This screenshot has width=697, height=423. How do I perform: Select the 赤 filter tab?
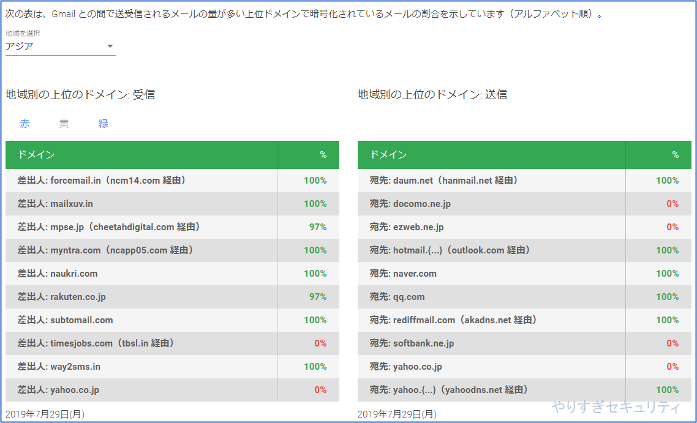pyautogui.click(x=25, y=124)
